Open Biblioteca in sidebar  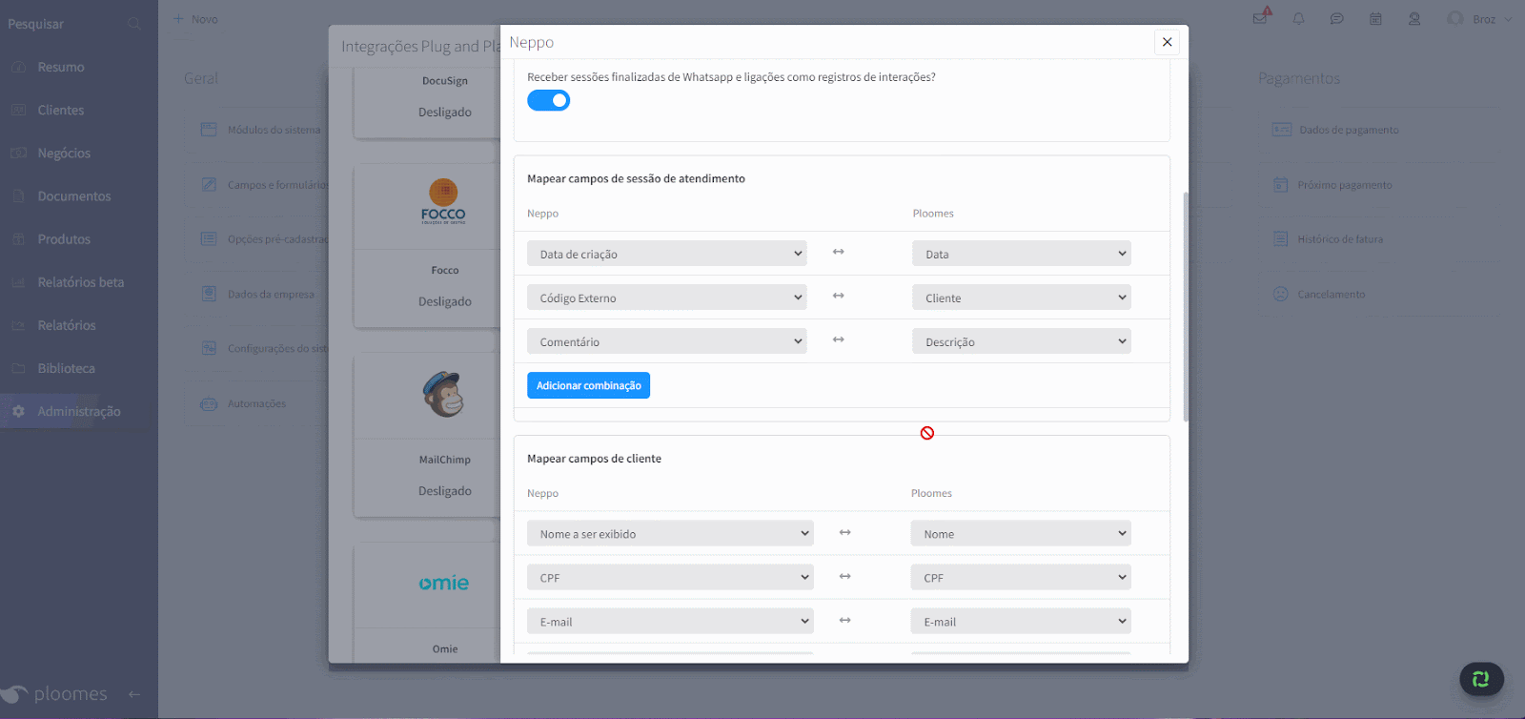[x=67, y=368]
